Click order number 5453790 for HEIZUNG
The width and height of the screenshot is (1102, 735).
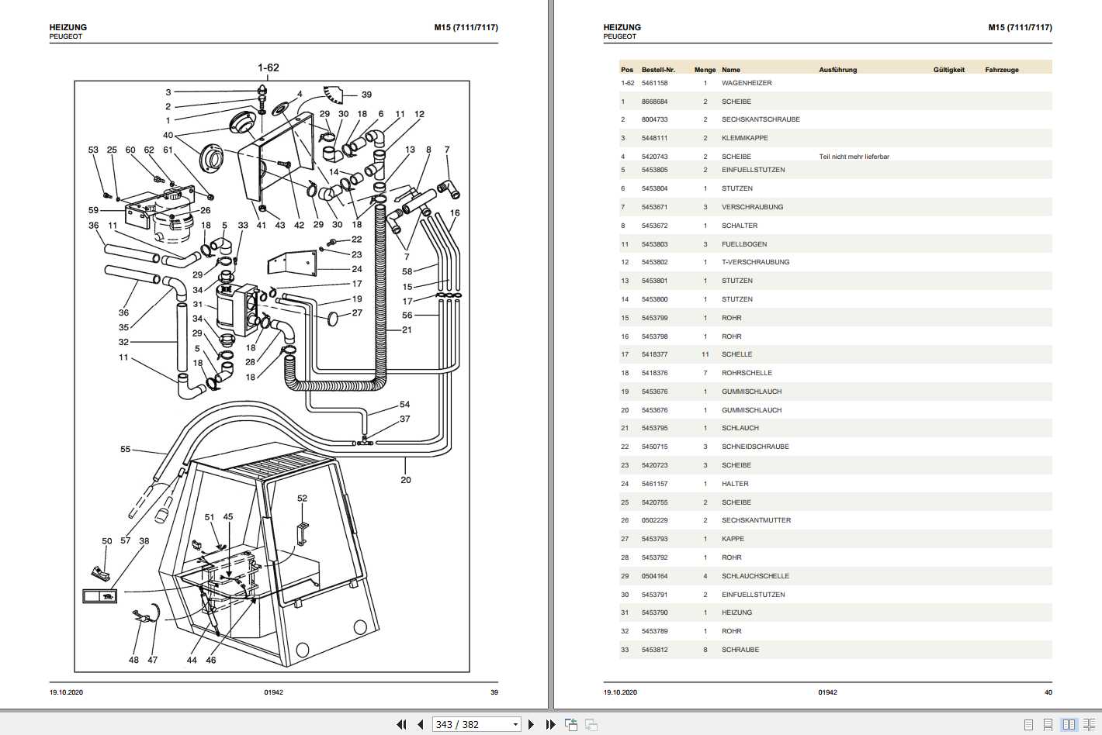654,612
